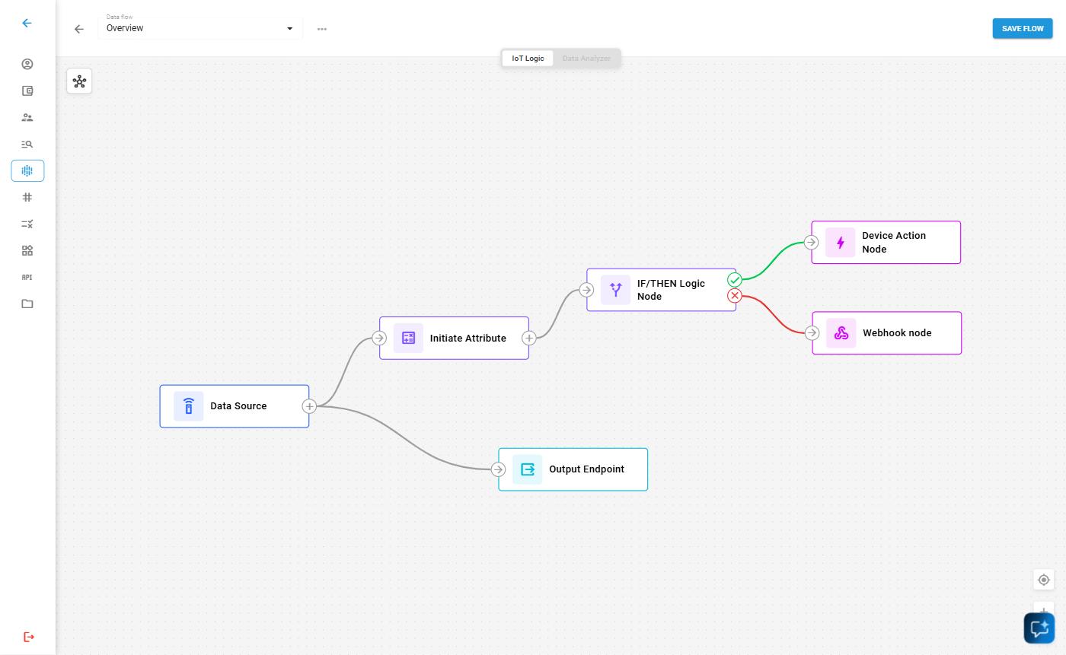Screen dimensions: 1066x655
Task: Click the Device Action lightning icon
Action: 841,243
